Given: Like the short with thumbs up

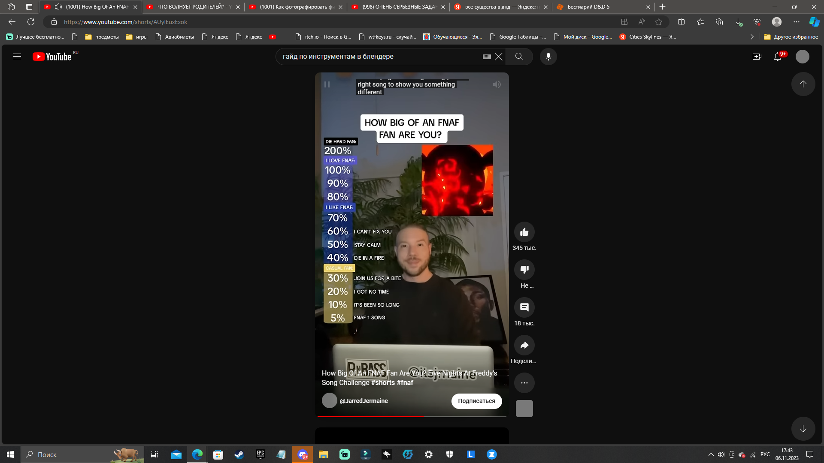Looking at the screenshot, I should (x=524, y=232).
